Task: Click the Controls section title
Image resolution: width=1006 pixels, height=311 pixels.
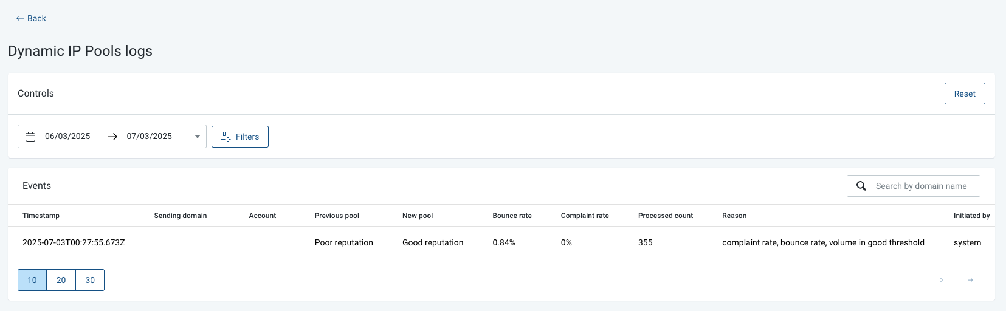Action: click(36, 94)
